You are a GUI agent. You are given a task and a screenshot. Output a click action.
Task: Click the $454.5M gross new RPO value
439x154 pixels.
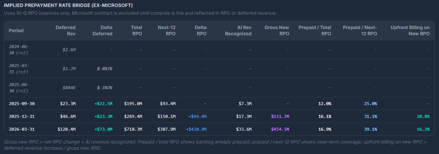tap(280, 129)
